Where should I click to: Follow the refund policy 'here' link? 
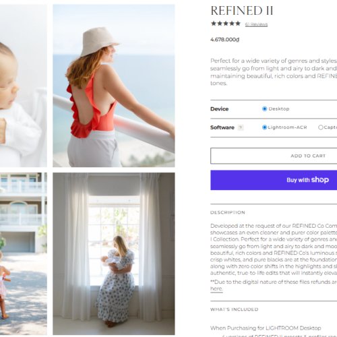216,288
